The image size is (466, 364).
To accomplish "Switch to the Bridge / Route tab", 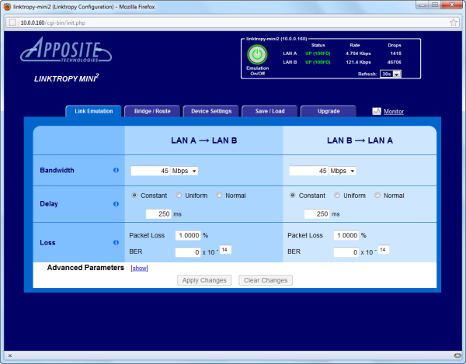I will tap(152, 111).
